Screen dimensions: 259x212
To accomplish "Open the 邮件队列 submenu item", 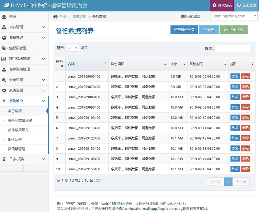I will click(x=24, y=140).
